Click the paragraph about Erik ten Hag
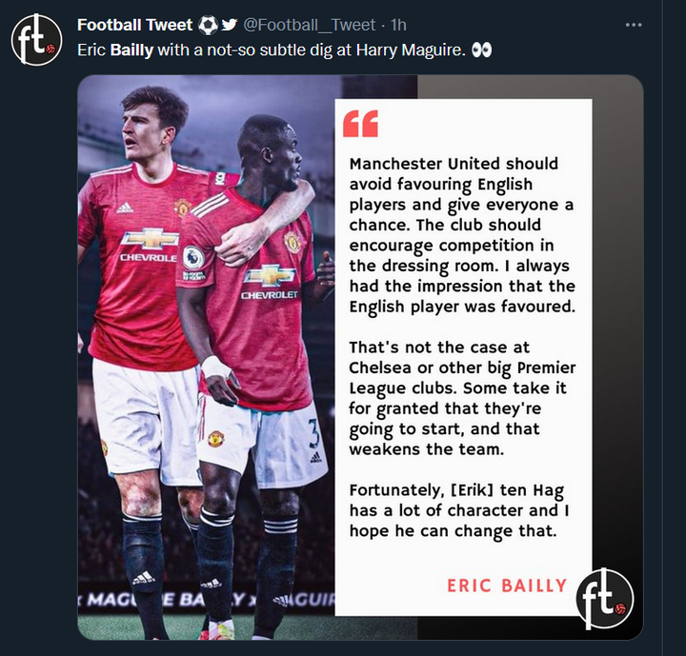This screenshot has height=656, width=686. [x=459, y=510]
